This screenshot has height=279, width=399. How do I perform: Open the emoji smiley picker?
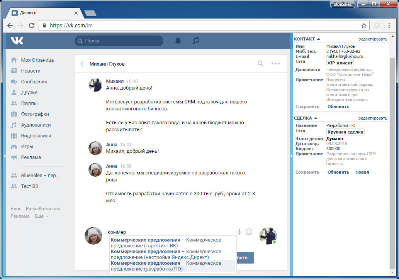(x=249, y=232)
